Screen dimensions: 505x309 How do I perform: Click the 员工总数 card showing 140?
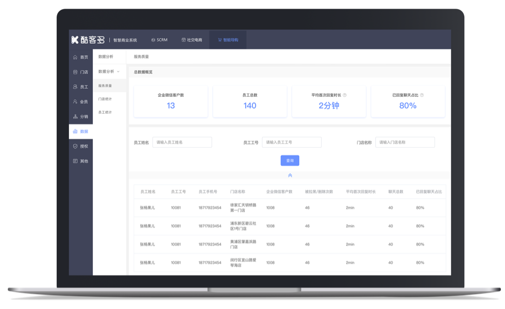click(x=249, y=101)
